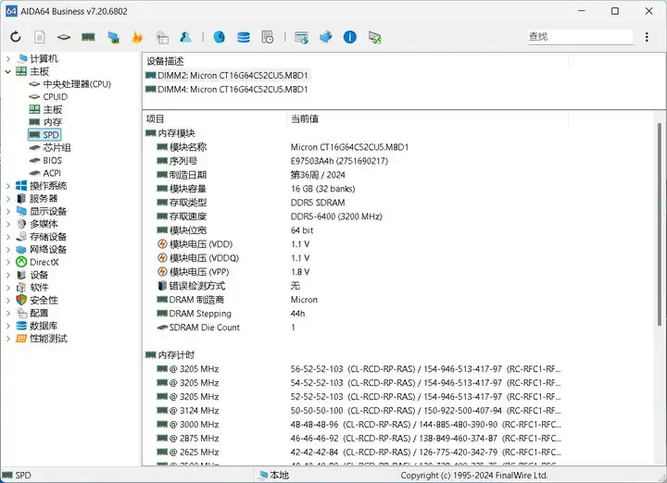Click the blue globe toolbar icon

219,37
